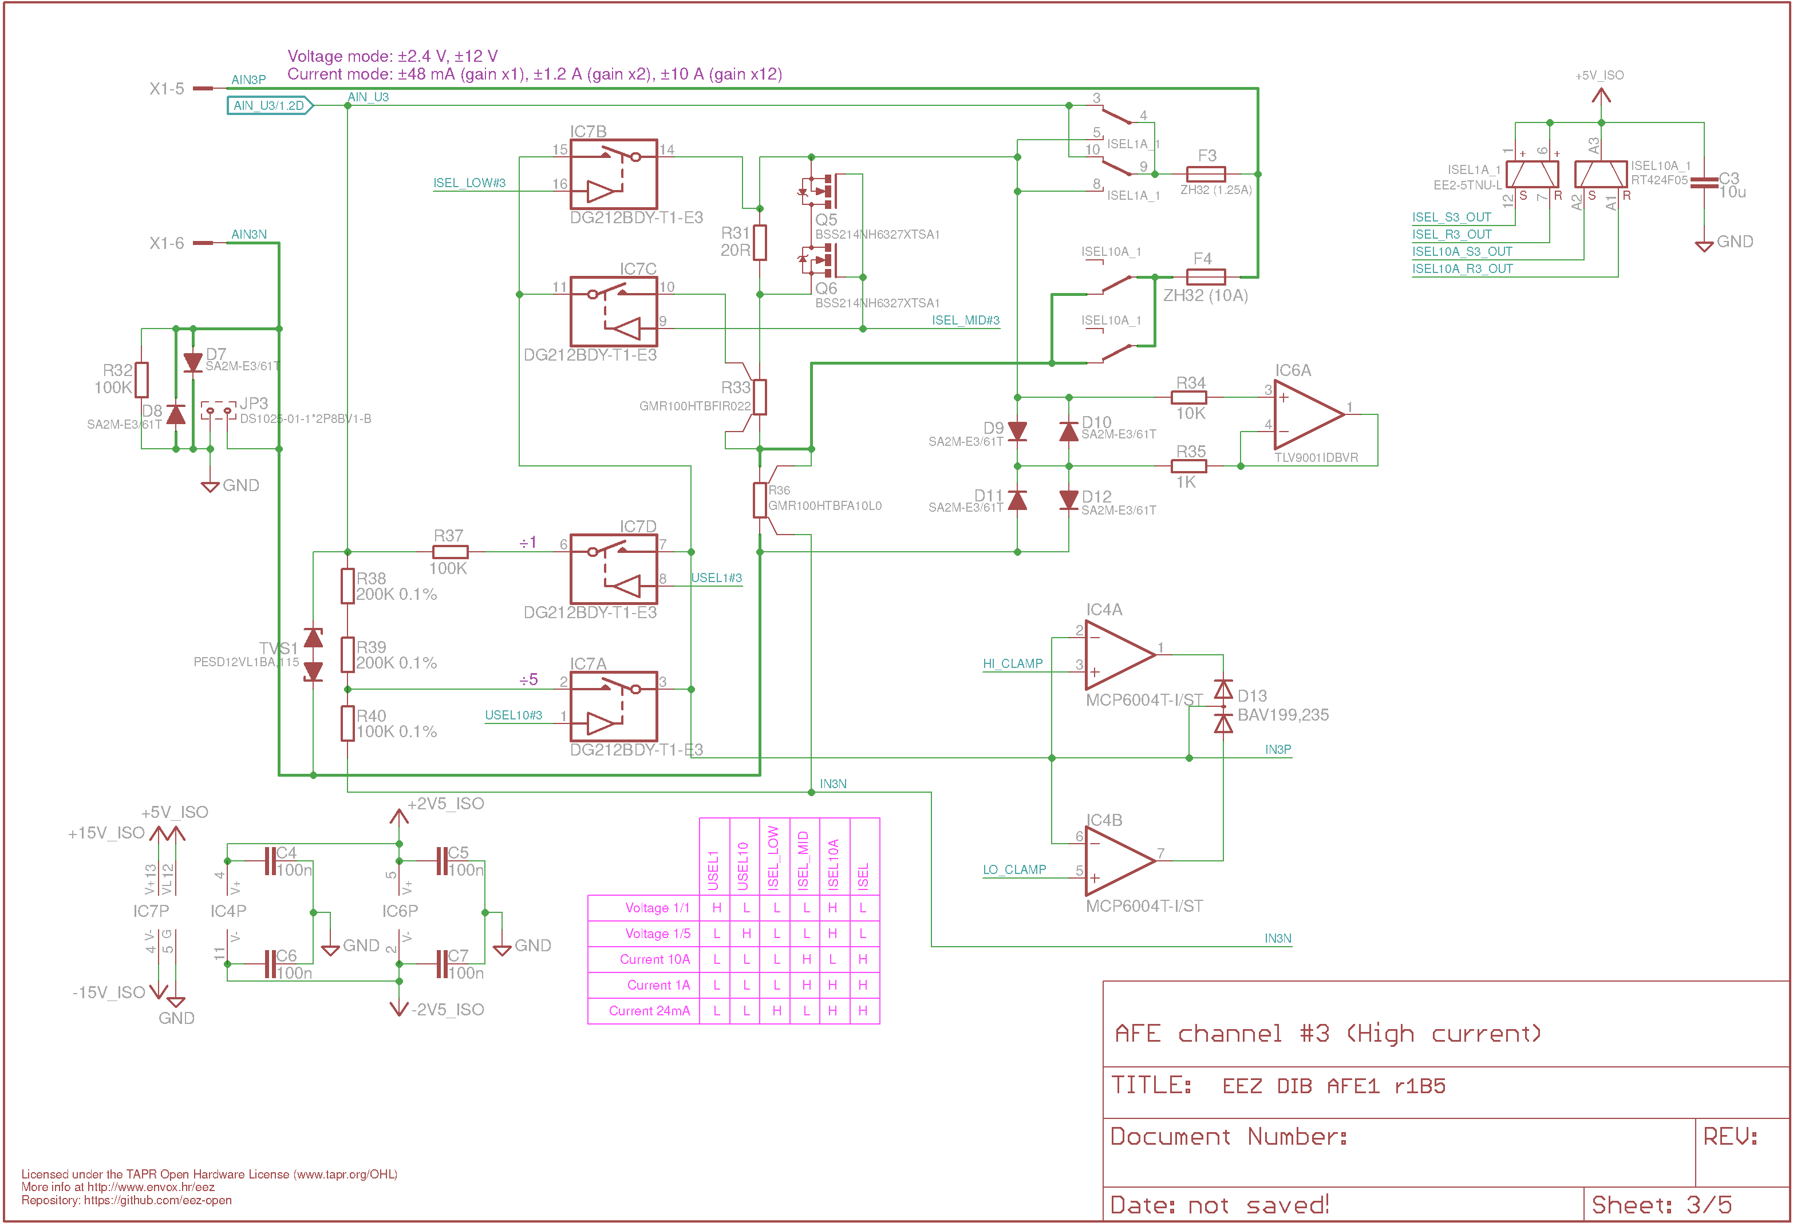The height and width of the screenshot is (1226, 1793).
Task: Select fuse F4 ZH32 (10A)
Action: click(x=1206, y=277)
